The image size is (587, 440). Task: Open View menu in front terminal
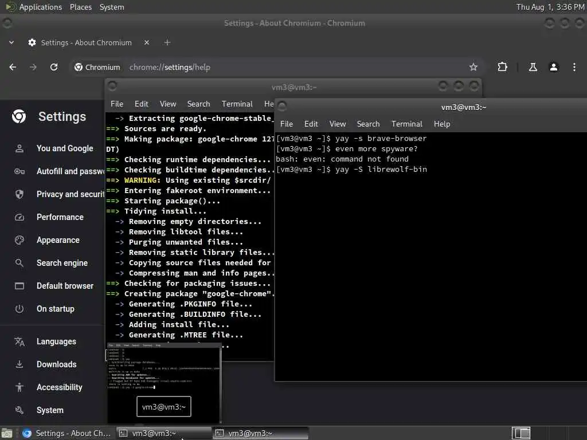(x=337, y=124)
